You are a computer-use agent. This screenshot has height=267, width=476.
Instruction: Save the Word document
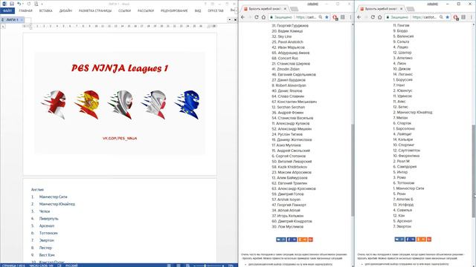click(12, 4)
